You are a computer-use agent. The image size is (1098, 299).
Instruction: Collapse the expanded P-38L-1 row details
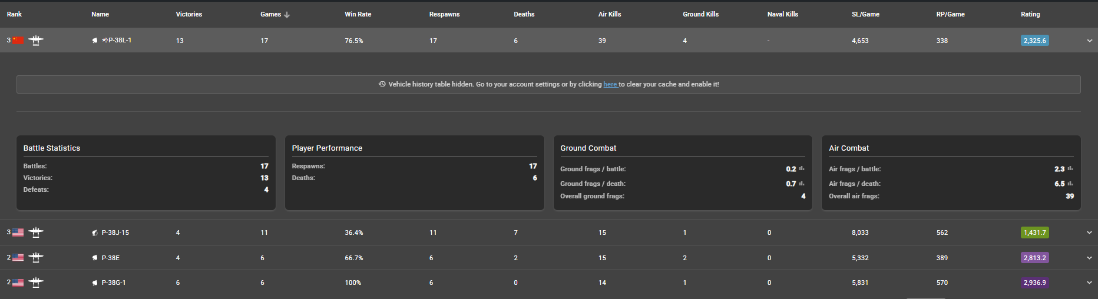click(1089, 41)
